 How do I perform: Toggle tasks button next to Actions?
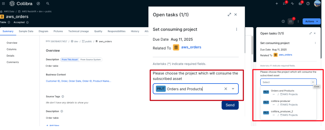pos(291,21)
